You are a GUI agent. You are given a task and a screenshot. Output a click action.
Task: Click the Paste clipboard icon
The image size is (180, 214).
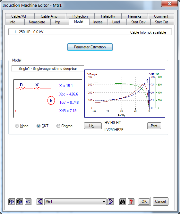click(20, 202)
